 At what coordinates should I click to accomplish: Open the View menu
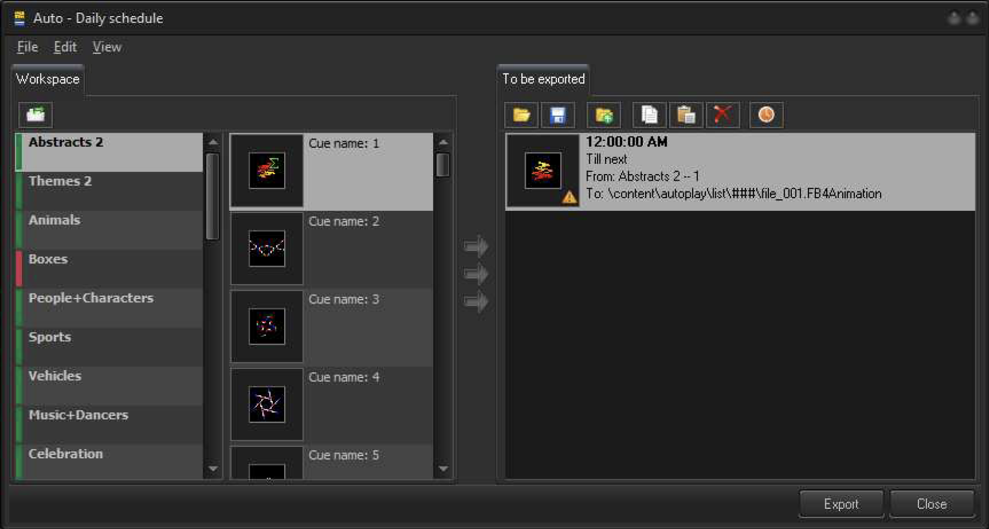107,47
